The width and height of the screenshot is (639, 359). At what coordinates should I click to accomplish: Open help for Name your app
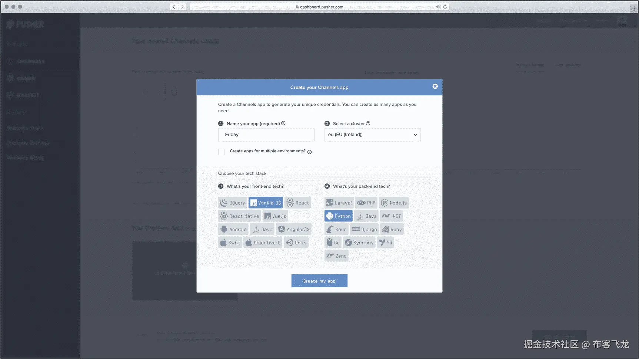[x=283, y=123]
